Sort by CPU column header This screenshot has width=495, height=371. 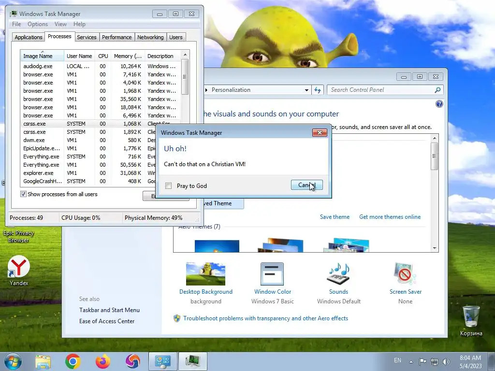coord(103,56)
